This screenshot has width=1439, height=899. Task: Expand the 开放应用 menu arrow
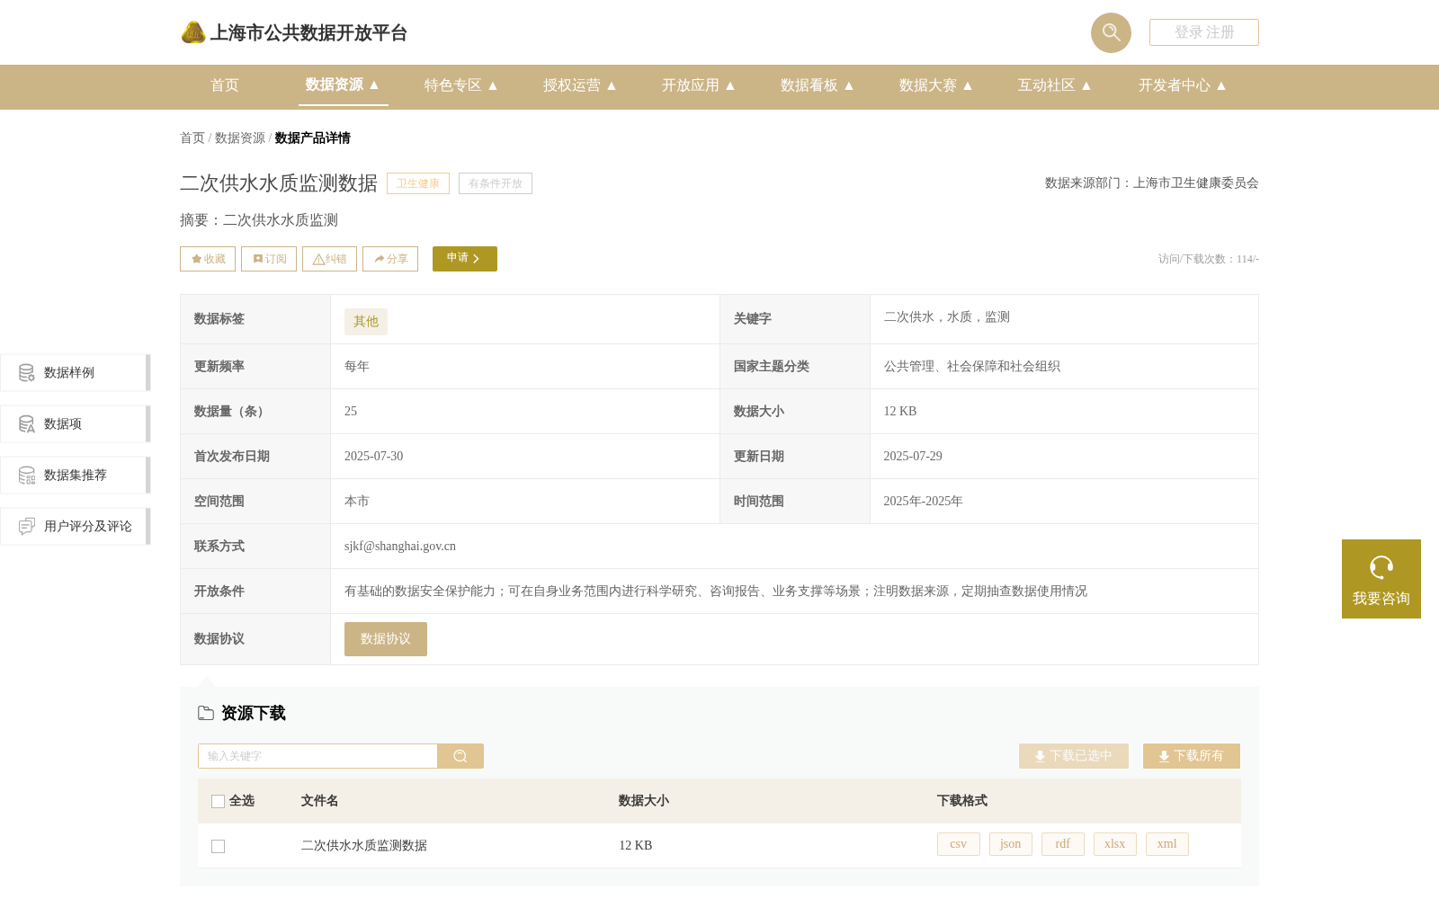tap(730, 85)
